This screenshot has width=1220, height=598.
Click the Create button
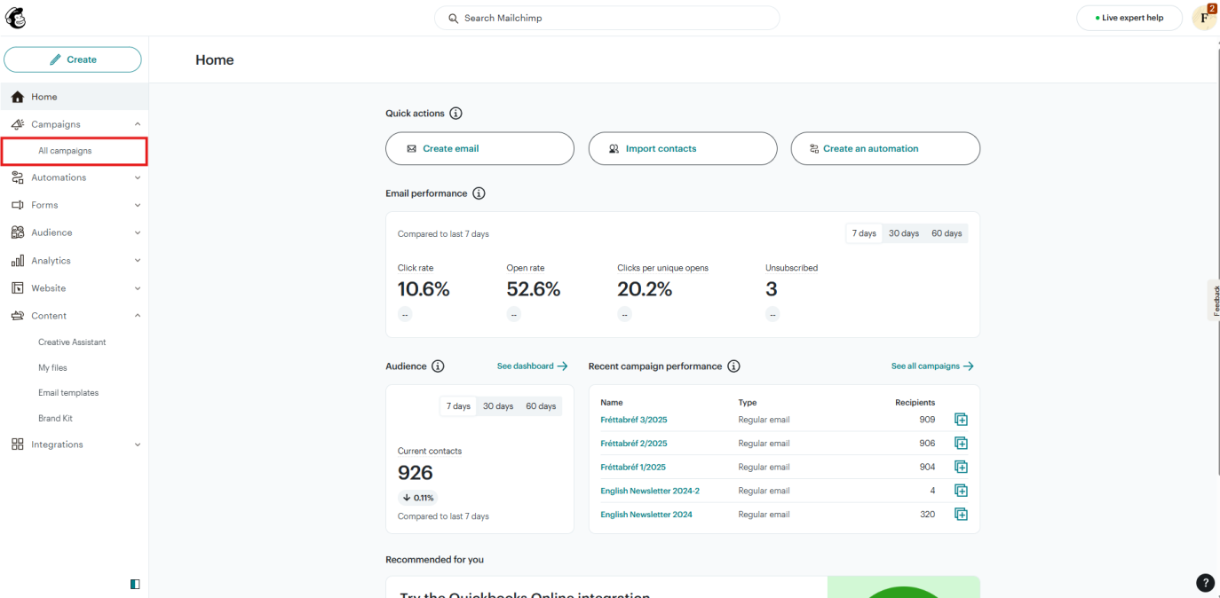coord(73,59)
